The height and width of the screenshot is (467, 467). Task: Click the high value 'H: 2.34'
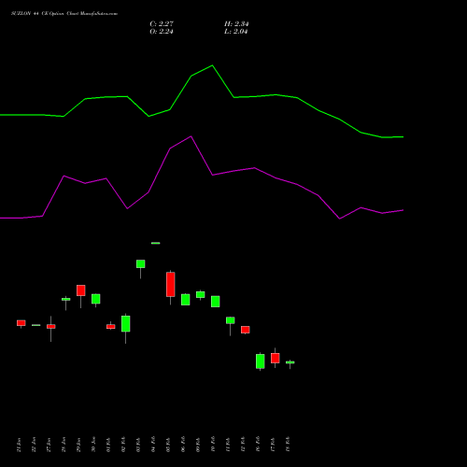236,24
